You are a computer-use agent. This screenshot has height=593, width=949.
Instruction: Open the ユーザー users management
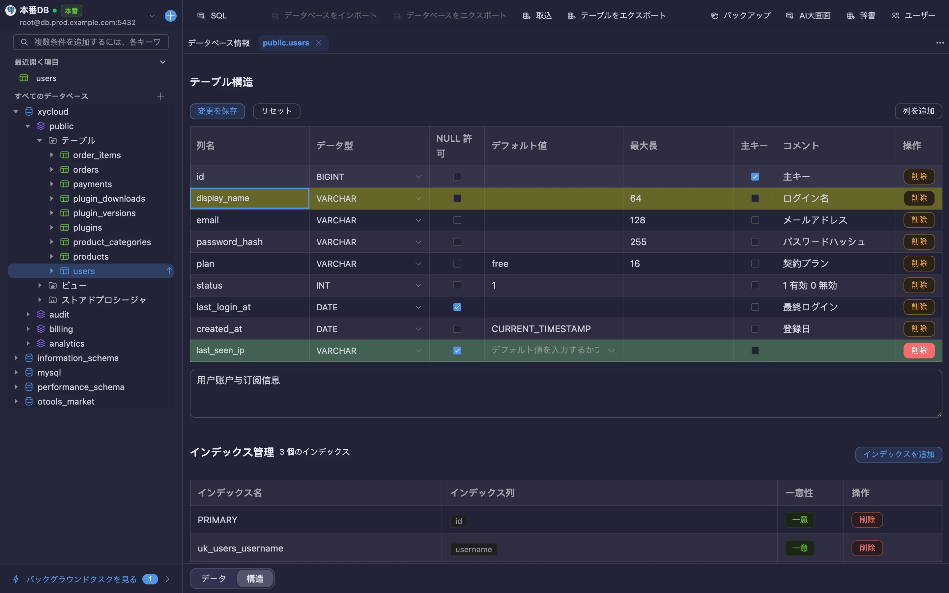point(913,16)
